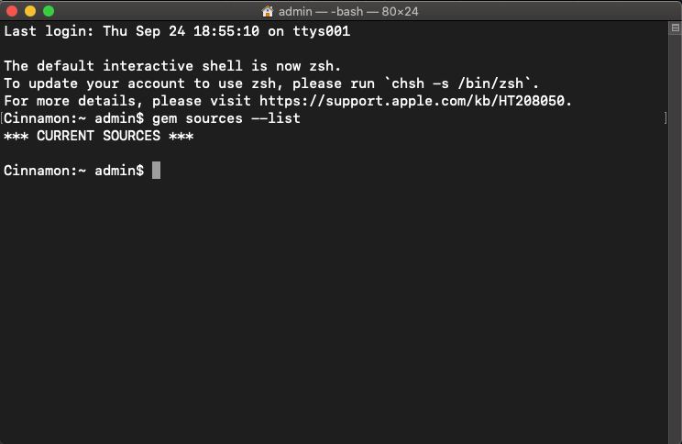Click the "*** CURRENT SOURCES ***" output line
Screen dimensions: 682x444
click(98, 136)
